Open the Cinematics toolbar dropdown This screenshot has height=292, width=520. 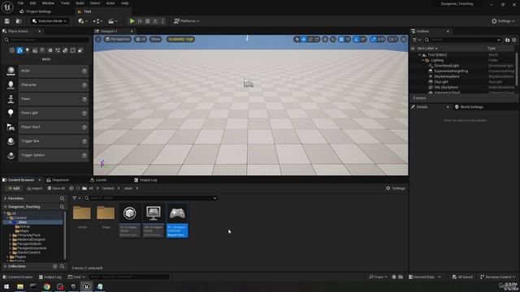(x=113, y=21)
